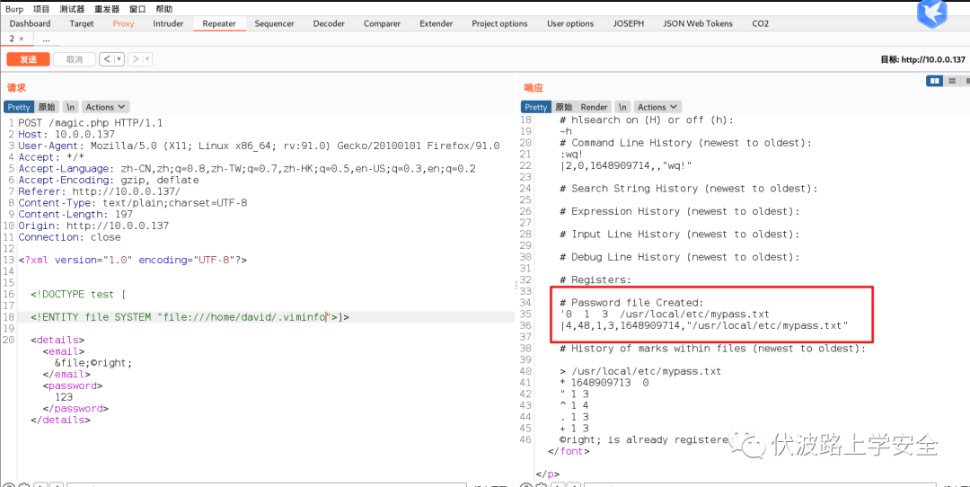Click "> /usr/local/etc/mypass.txt" response line
Viewport: 970px width, 487px height.
point(640,371)
